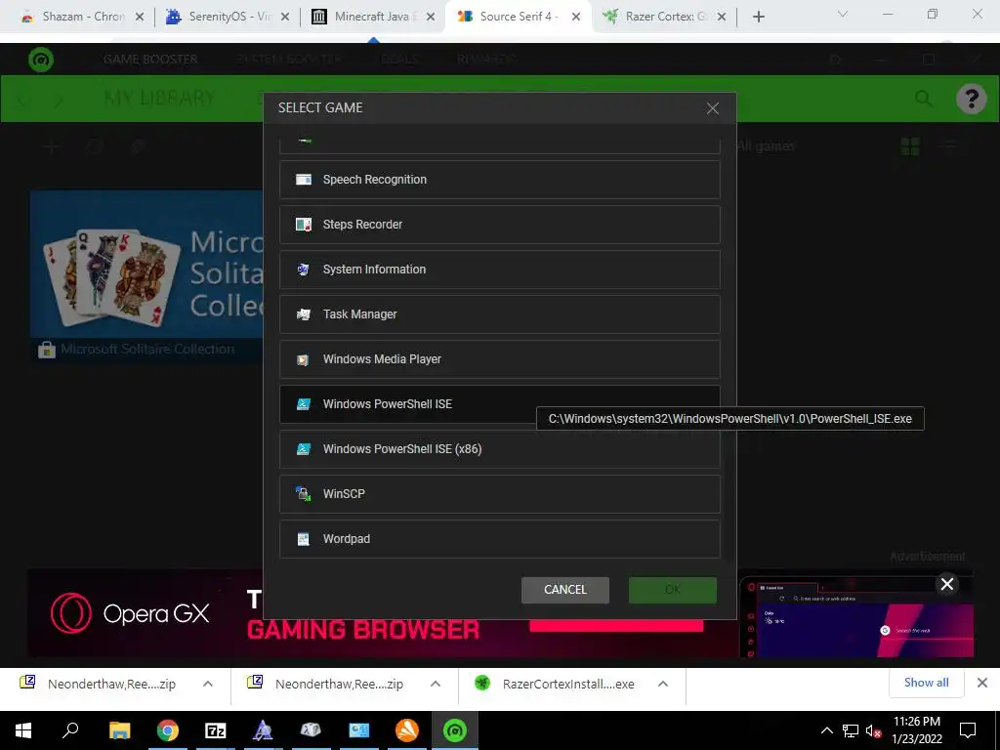Open the browser tab search chevron
Screen dimensions: 1000x750
click(843, 14)
